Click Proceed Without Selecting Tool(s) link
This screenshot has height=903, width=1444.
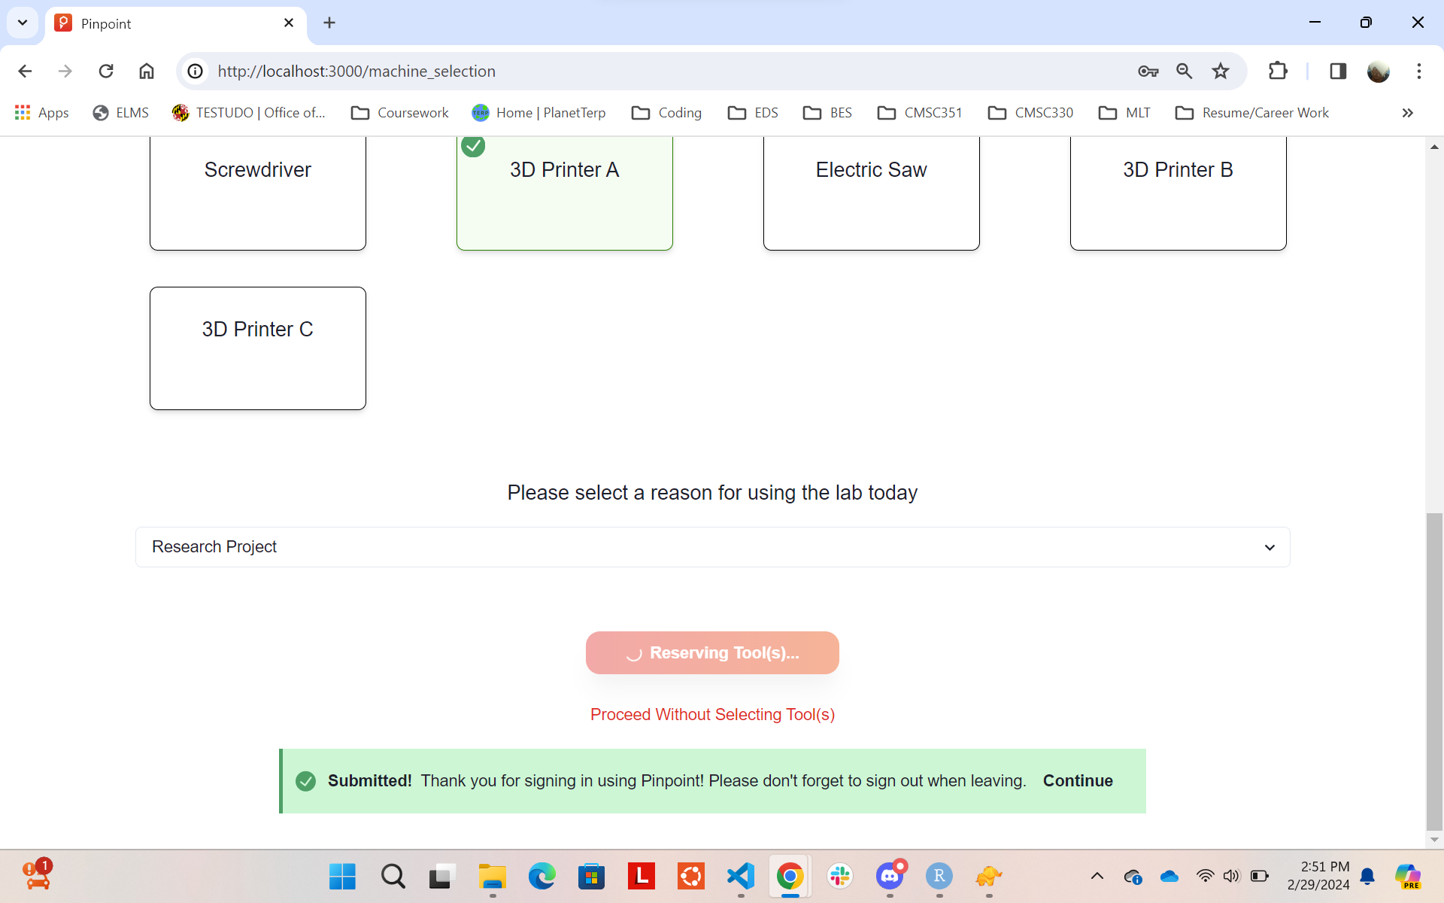(x=712, y=715)
